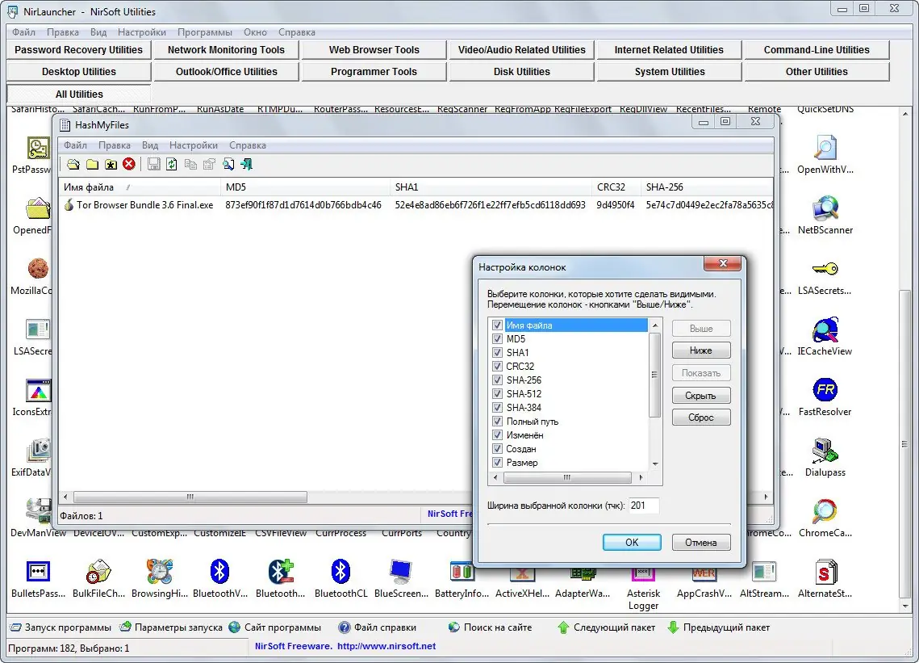Select the IECacheView utility icon
The height and width of the screenshot is (663, 919).
point(825,329)
